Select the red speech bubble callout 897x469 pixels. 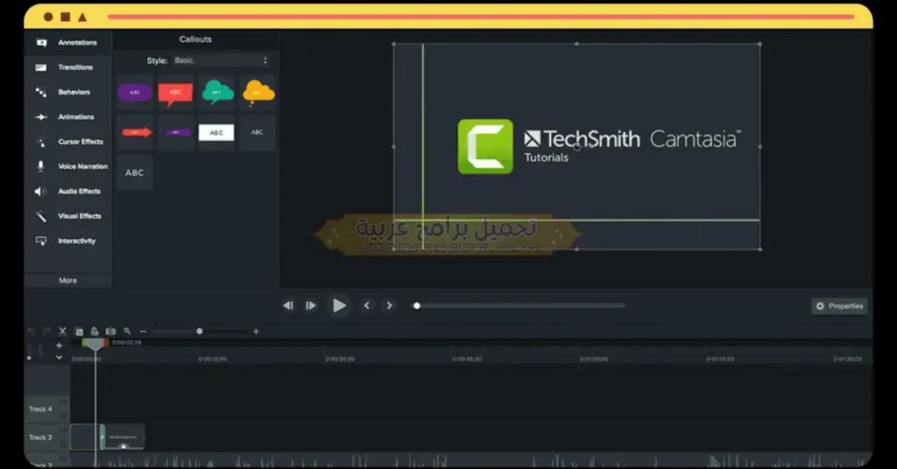point(175,93)
